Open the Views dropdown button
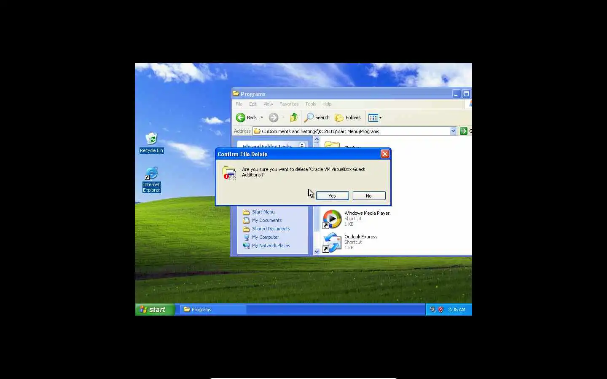 click(x=375, y=117)
